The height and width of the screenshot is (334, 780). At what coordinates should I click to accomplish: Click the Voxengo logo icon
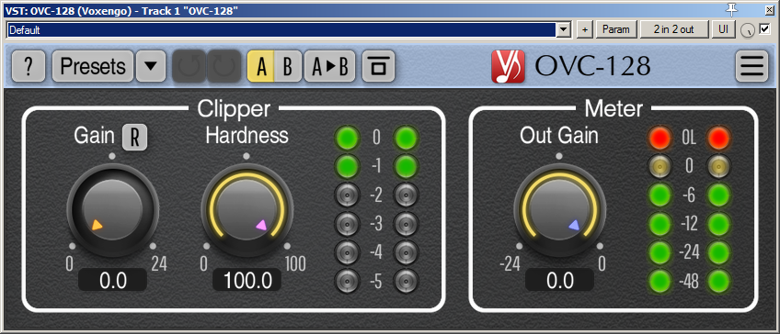(x=508, y=66)
